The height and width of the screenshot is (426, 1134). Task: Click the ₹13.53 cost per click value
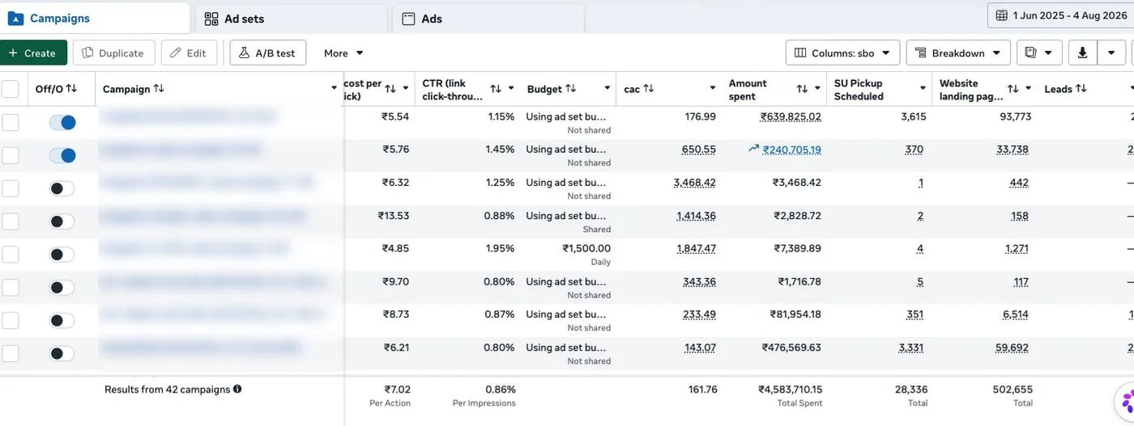394,215
